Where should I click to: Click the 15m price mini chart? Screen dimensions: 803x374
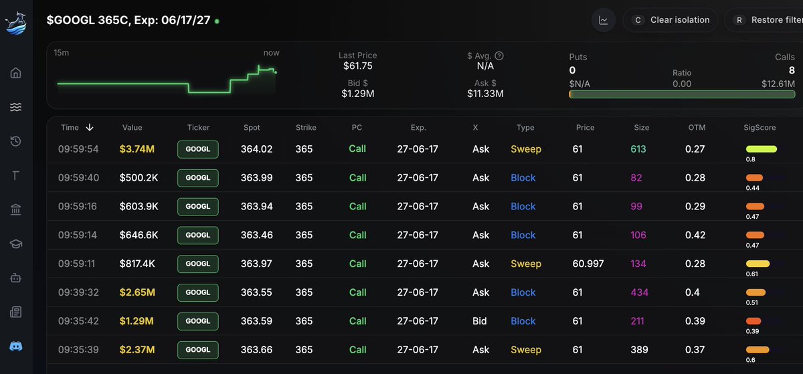[167, 79]
